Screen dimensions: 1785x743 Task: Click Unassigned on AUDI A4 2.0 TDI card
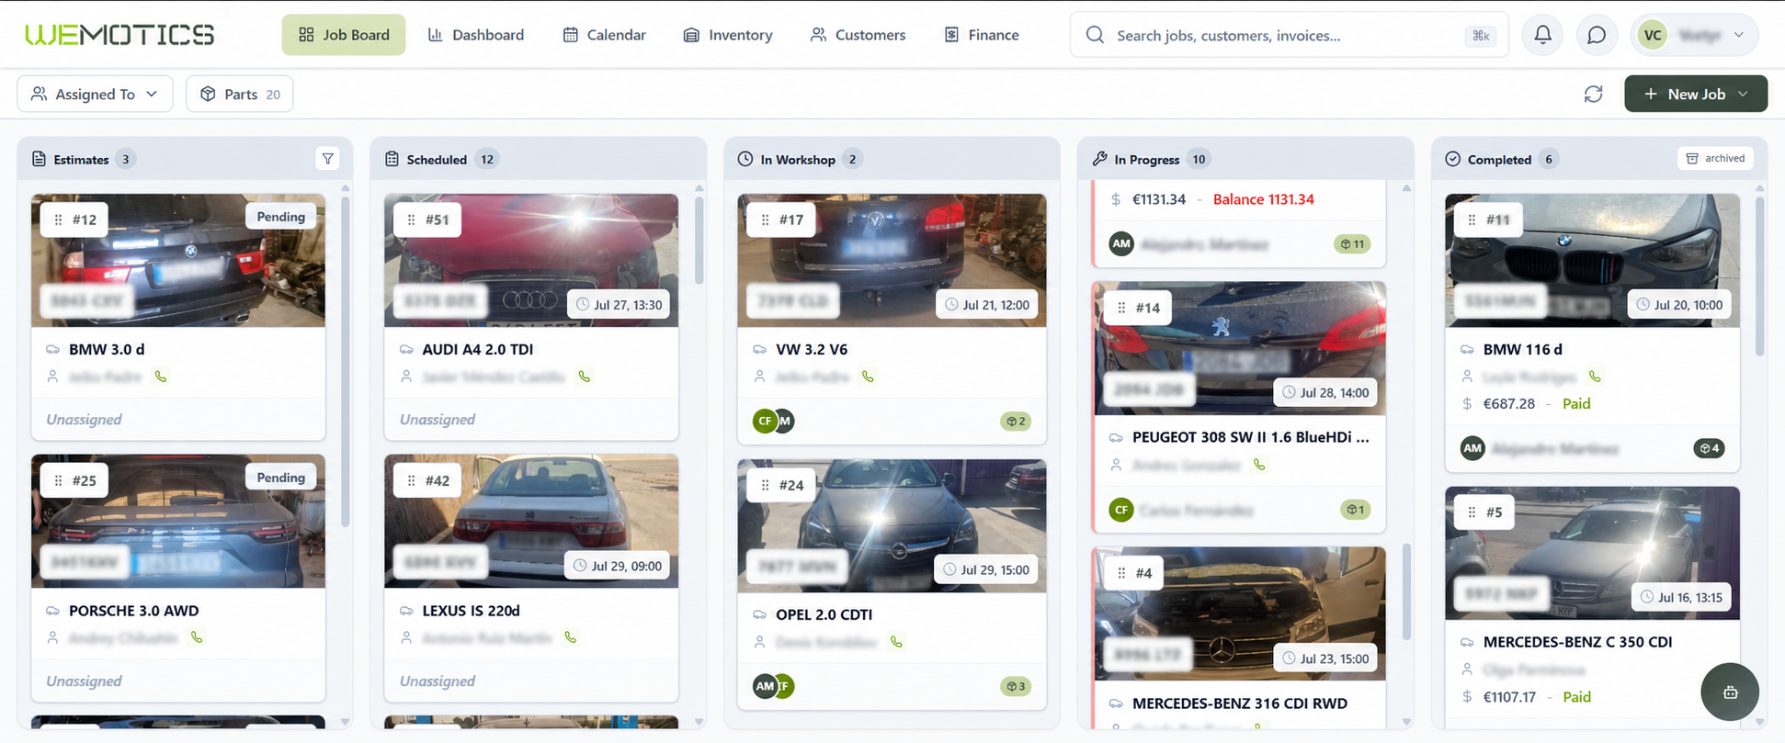(x=438, y=419)
